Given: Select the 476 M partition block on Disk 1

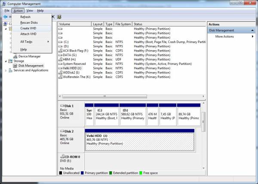Looking at the screenshot, I should coord(152,115).
